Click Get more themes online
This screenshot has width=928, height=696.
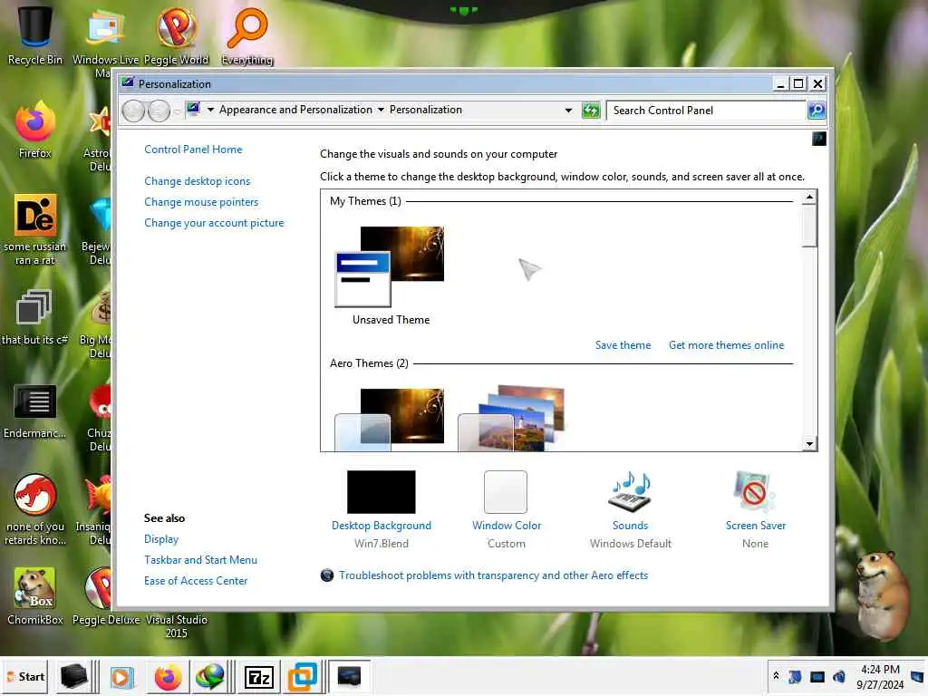pos(726,345)
